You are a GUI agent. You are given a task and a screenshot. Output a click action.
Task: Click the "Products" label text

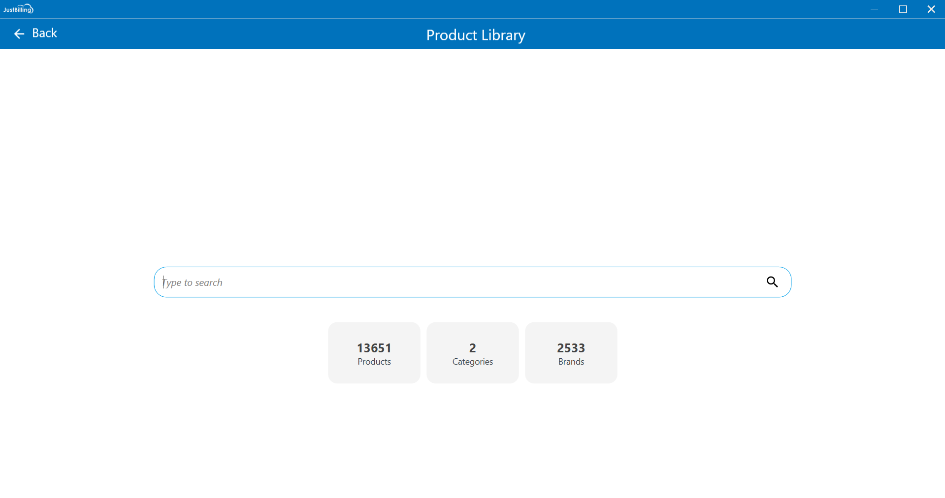(x=374, y=362)
